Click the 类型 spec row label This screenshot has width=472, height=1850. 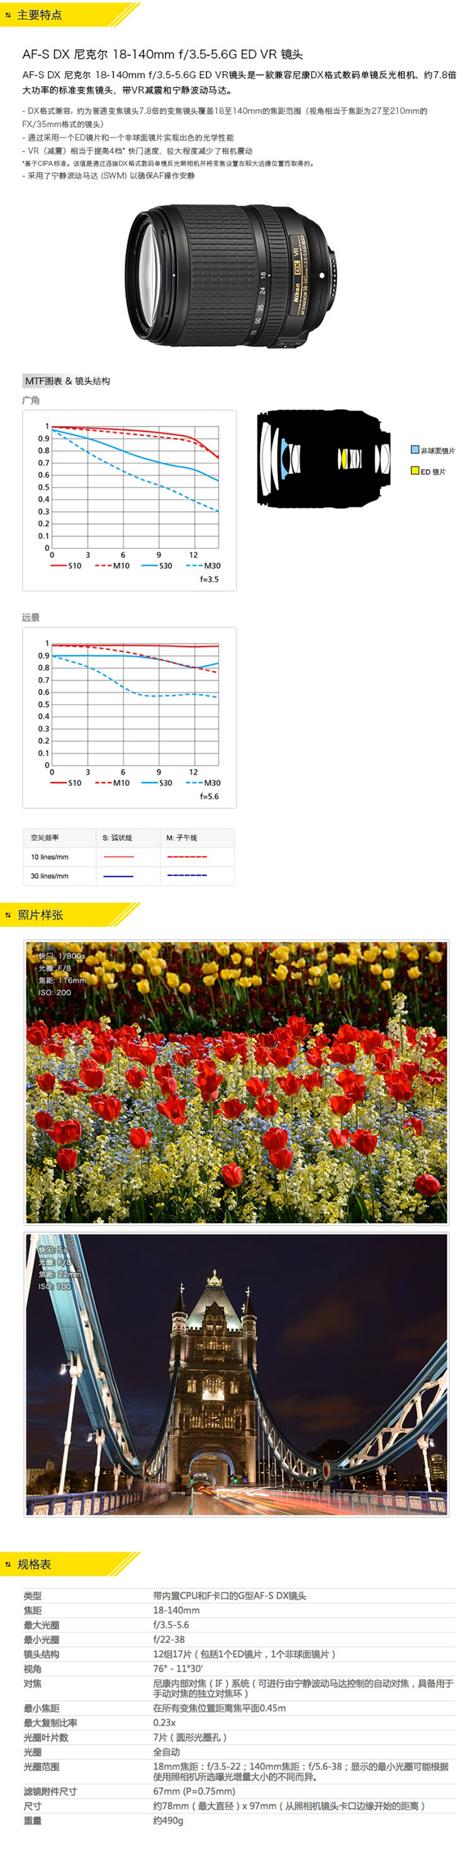tap(32, 1596)
